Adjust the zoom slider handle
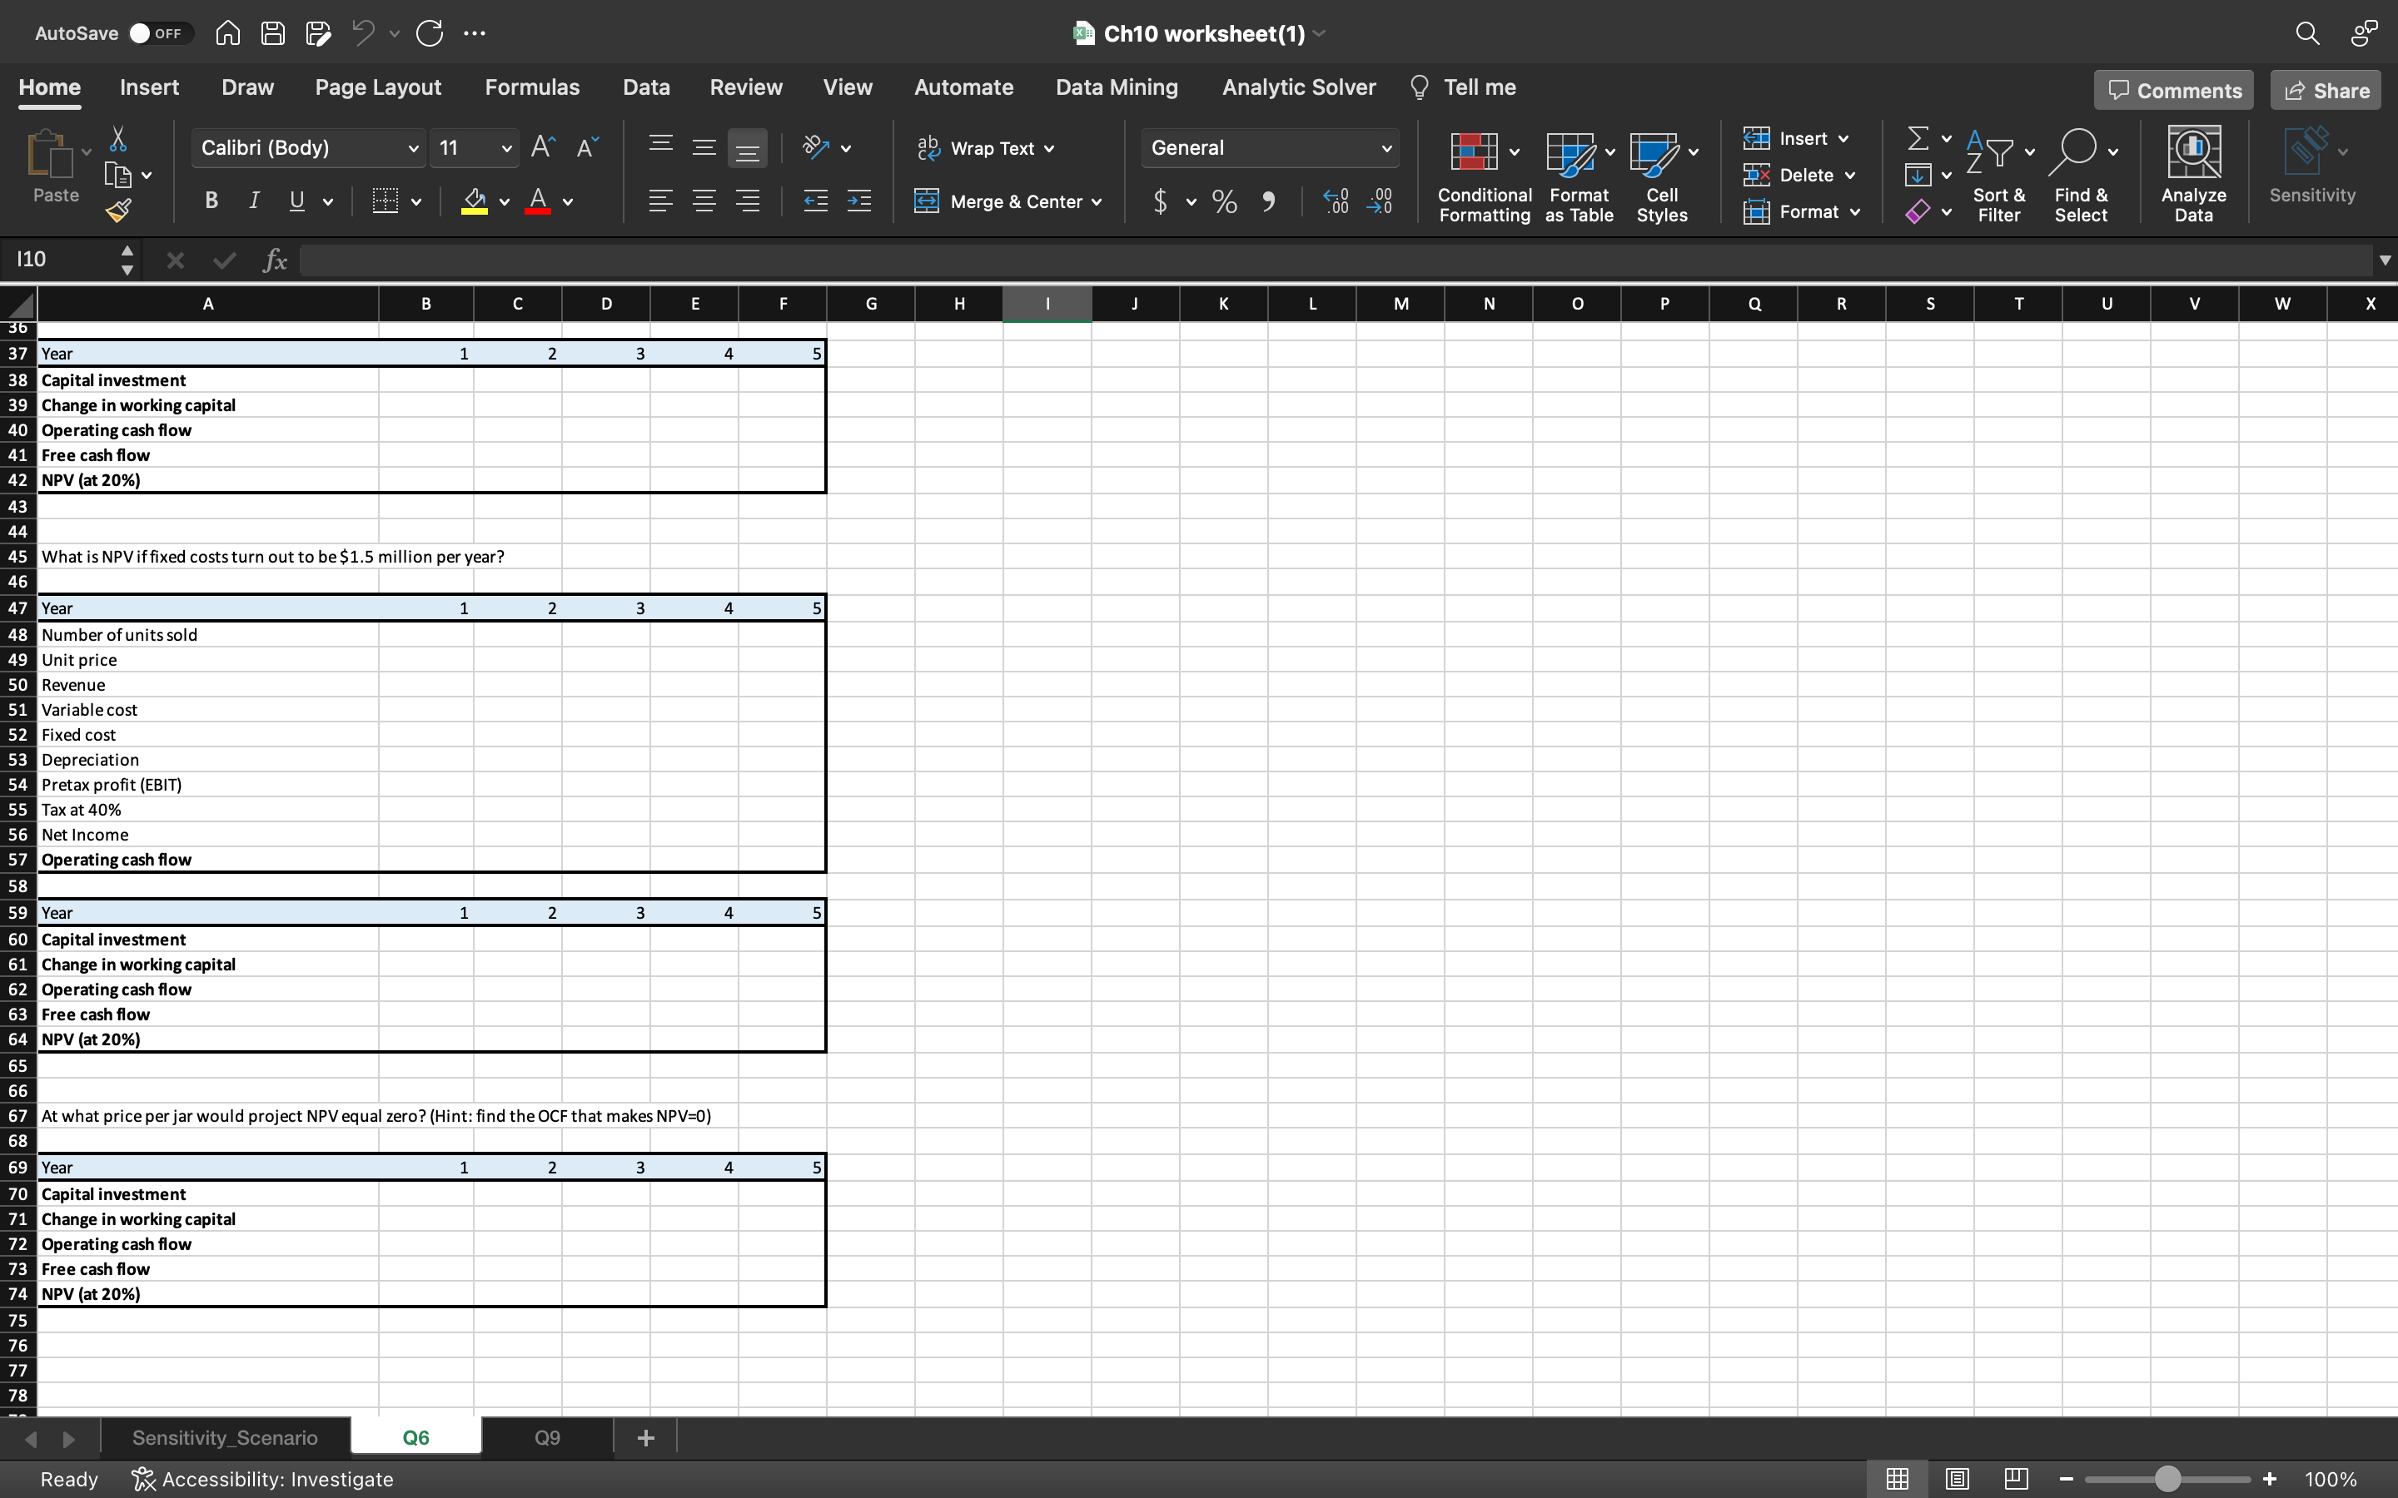The height and width of the screenshot is (1498, 2398). point(2167,1479)
